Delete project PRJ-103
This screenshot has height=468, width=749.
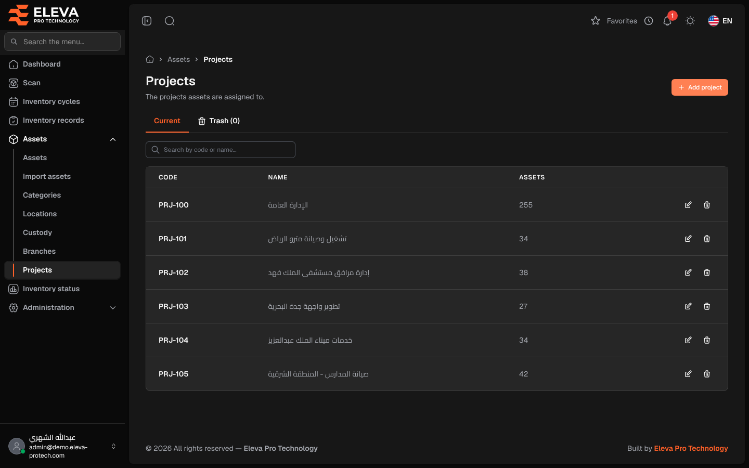(707, 306)
